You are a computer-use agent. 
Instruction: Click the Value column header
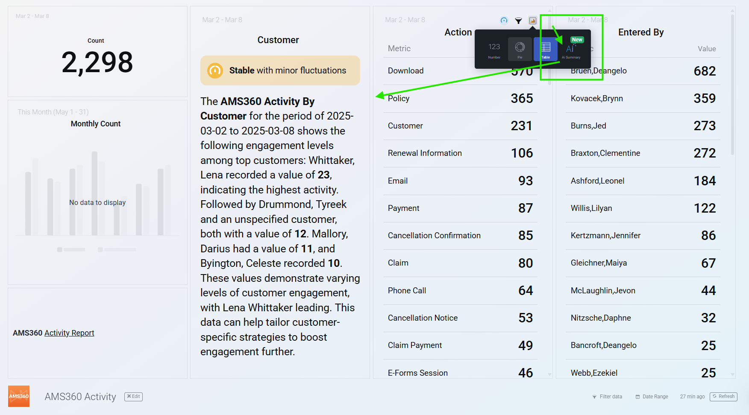pos(706,49)
